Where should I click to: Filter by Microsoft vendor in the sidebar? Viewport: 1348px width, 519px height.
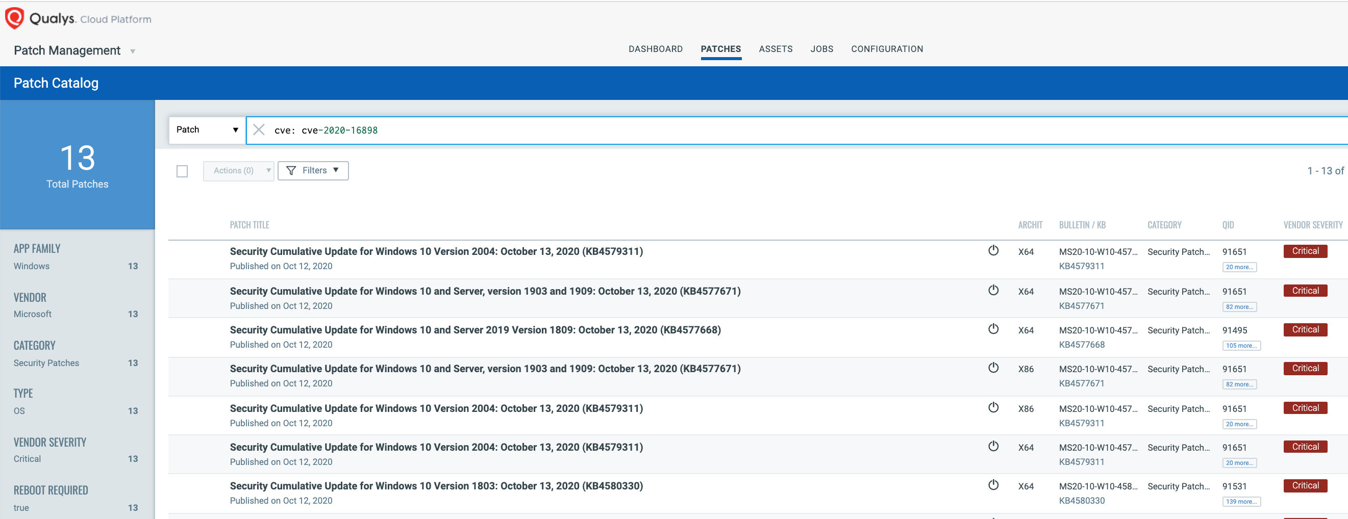[x=32, y=314]
